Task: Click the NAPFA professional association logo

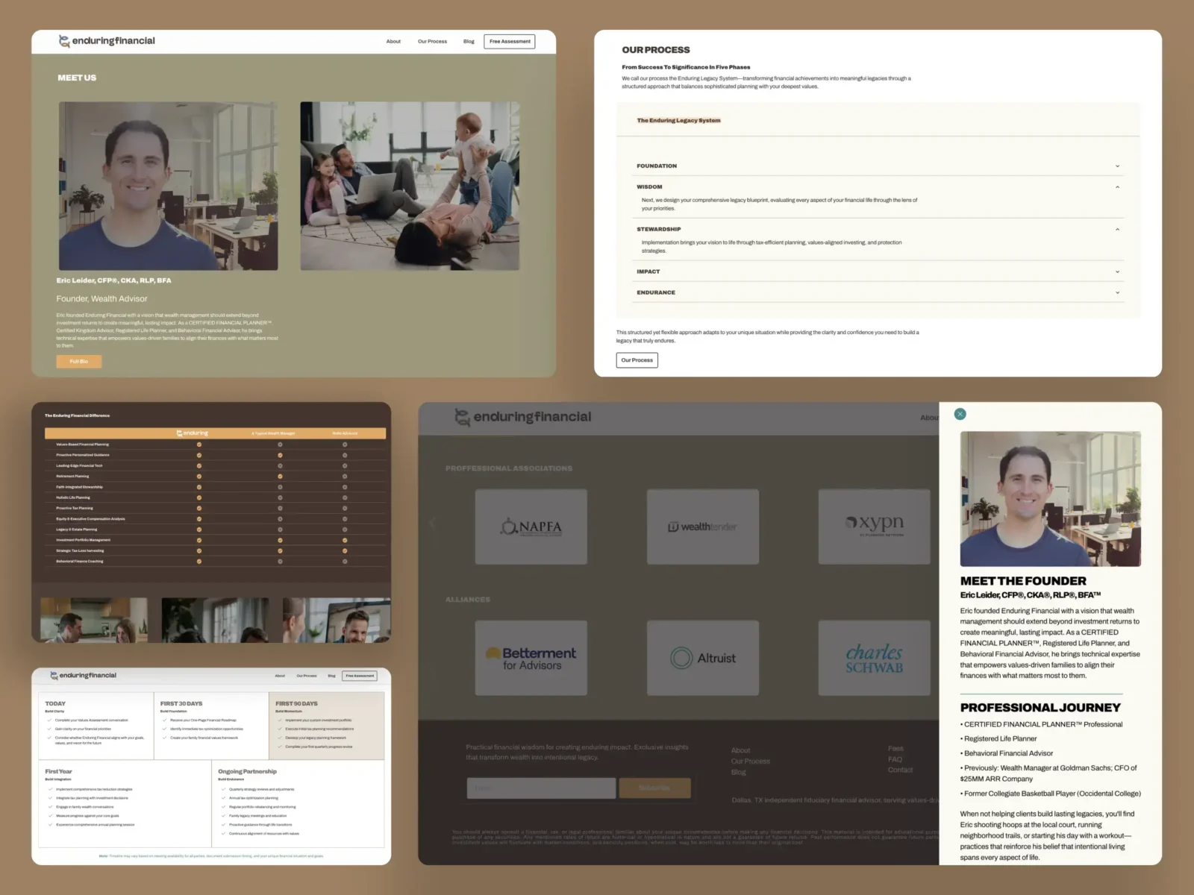Action: (x=531, y=526)
